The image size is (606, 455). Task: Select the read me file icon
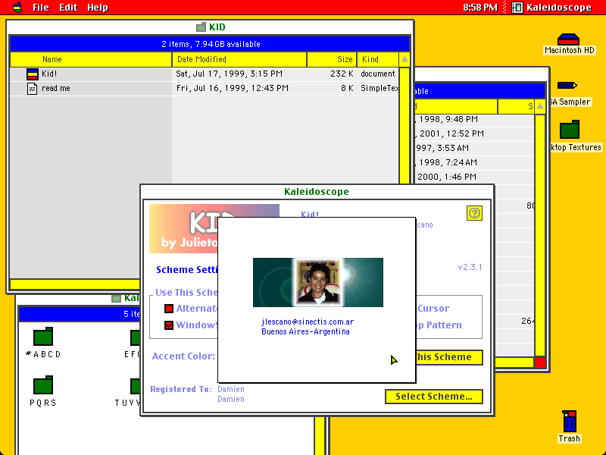pos(32,88)
